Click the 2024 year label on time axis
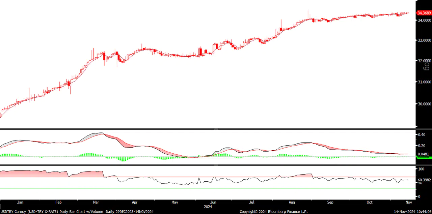432x214 pixels. 208,207
